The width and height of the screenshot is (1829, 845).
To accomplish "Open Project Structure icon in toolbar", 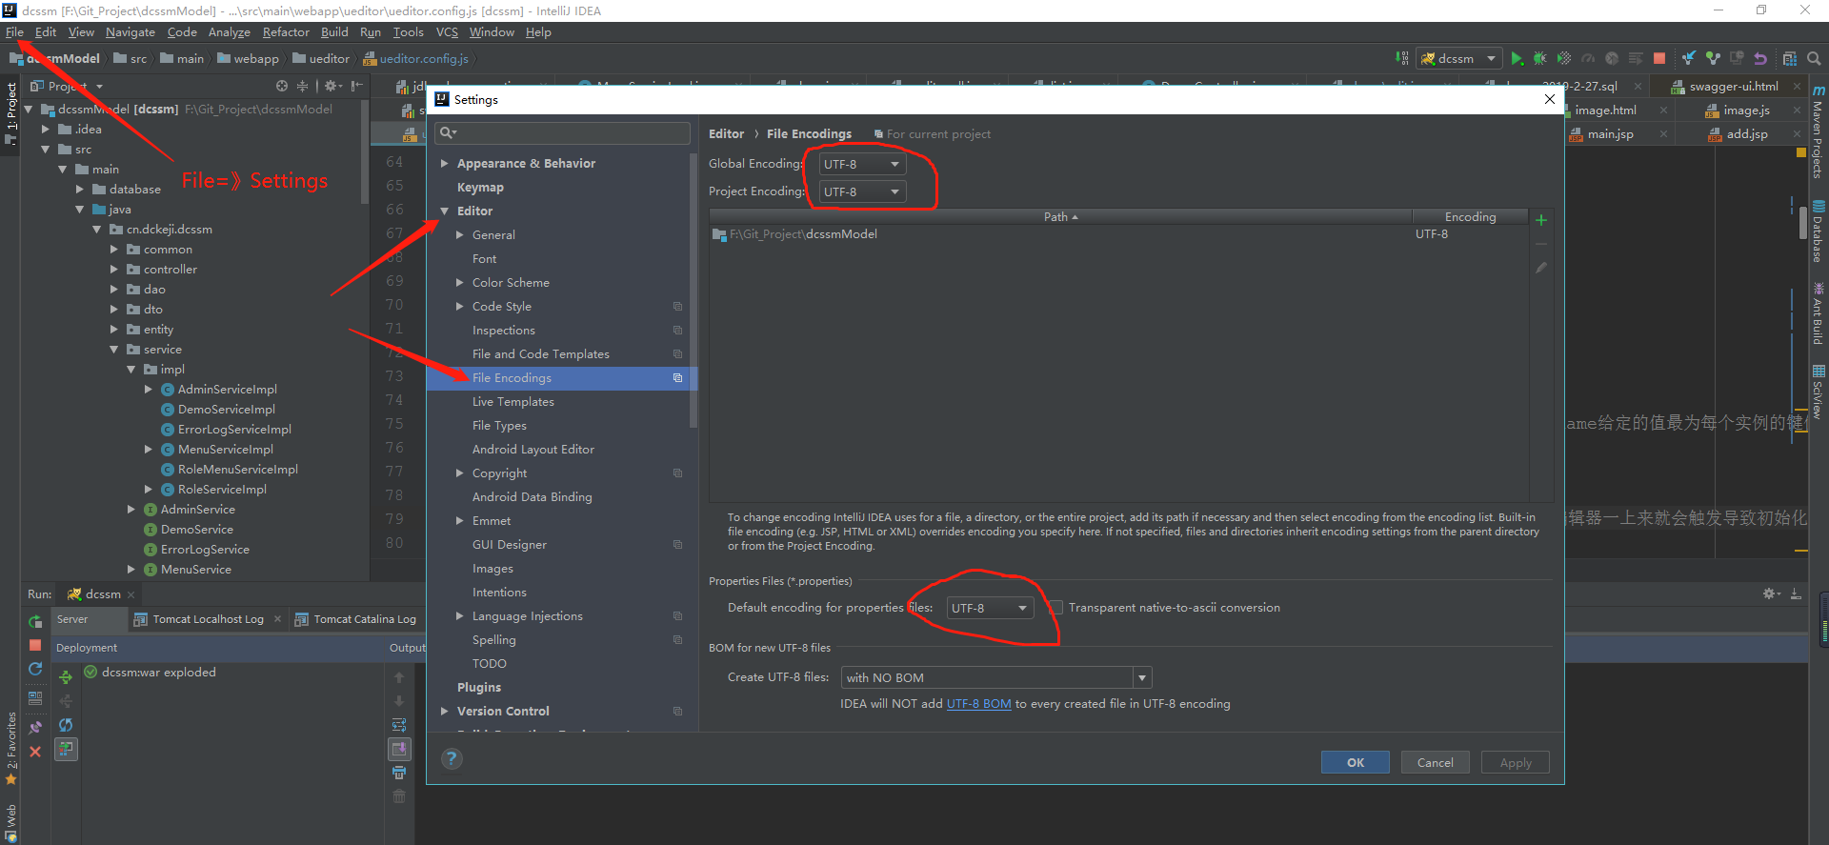I will tap(1790, 59).
